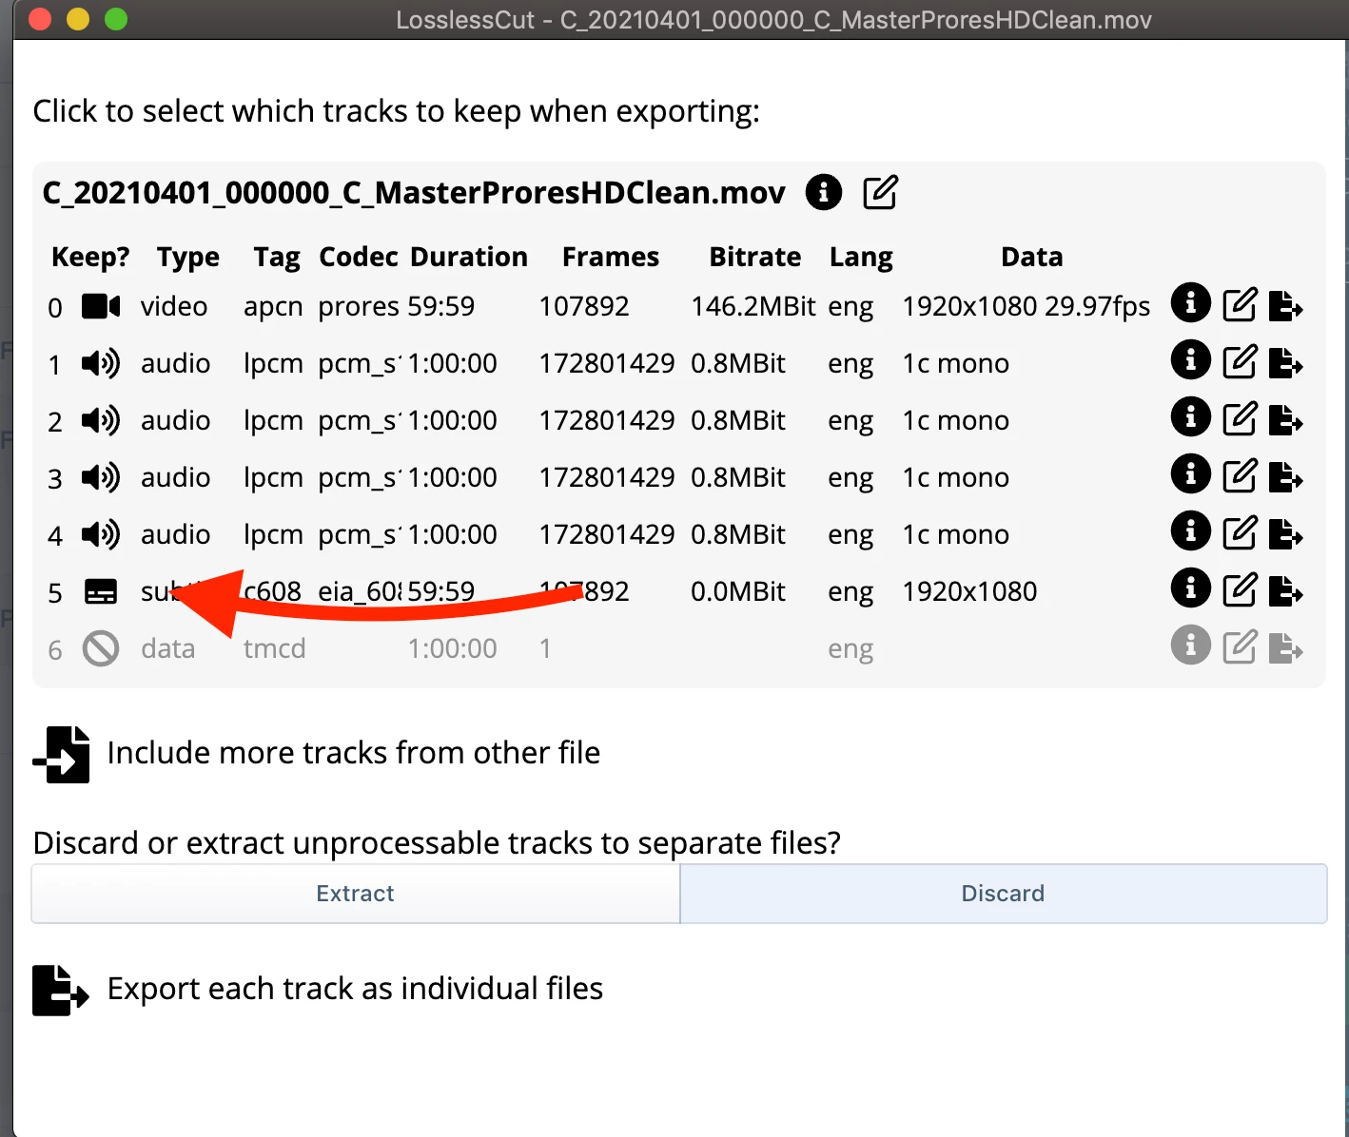Open track info for audio track 1
Image resolution: width=1349 pixels, height=1137 pixels.
coord(1190,360)
